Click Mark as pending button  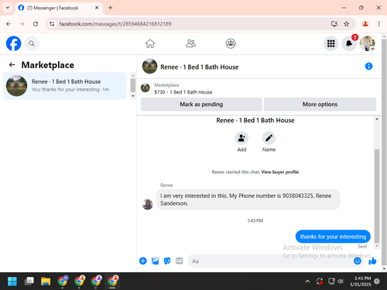click(201, 104)
